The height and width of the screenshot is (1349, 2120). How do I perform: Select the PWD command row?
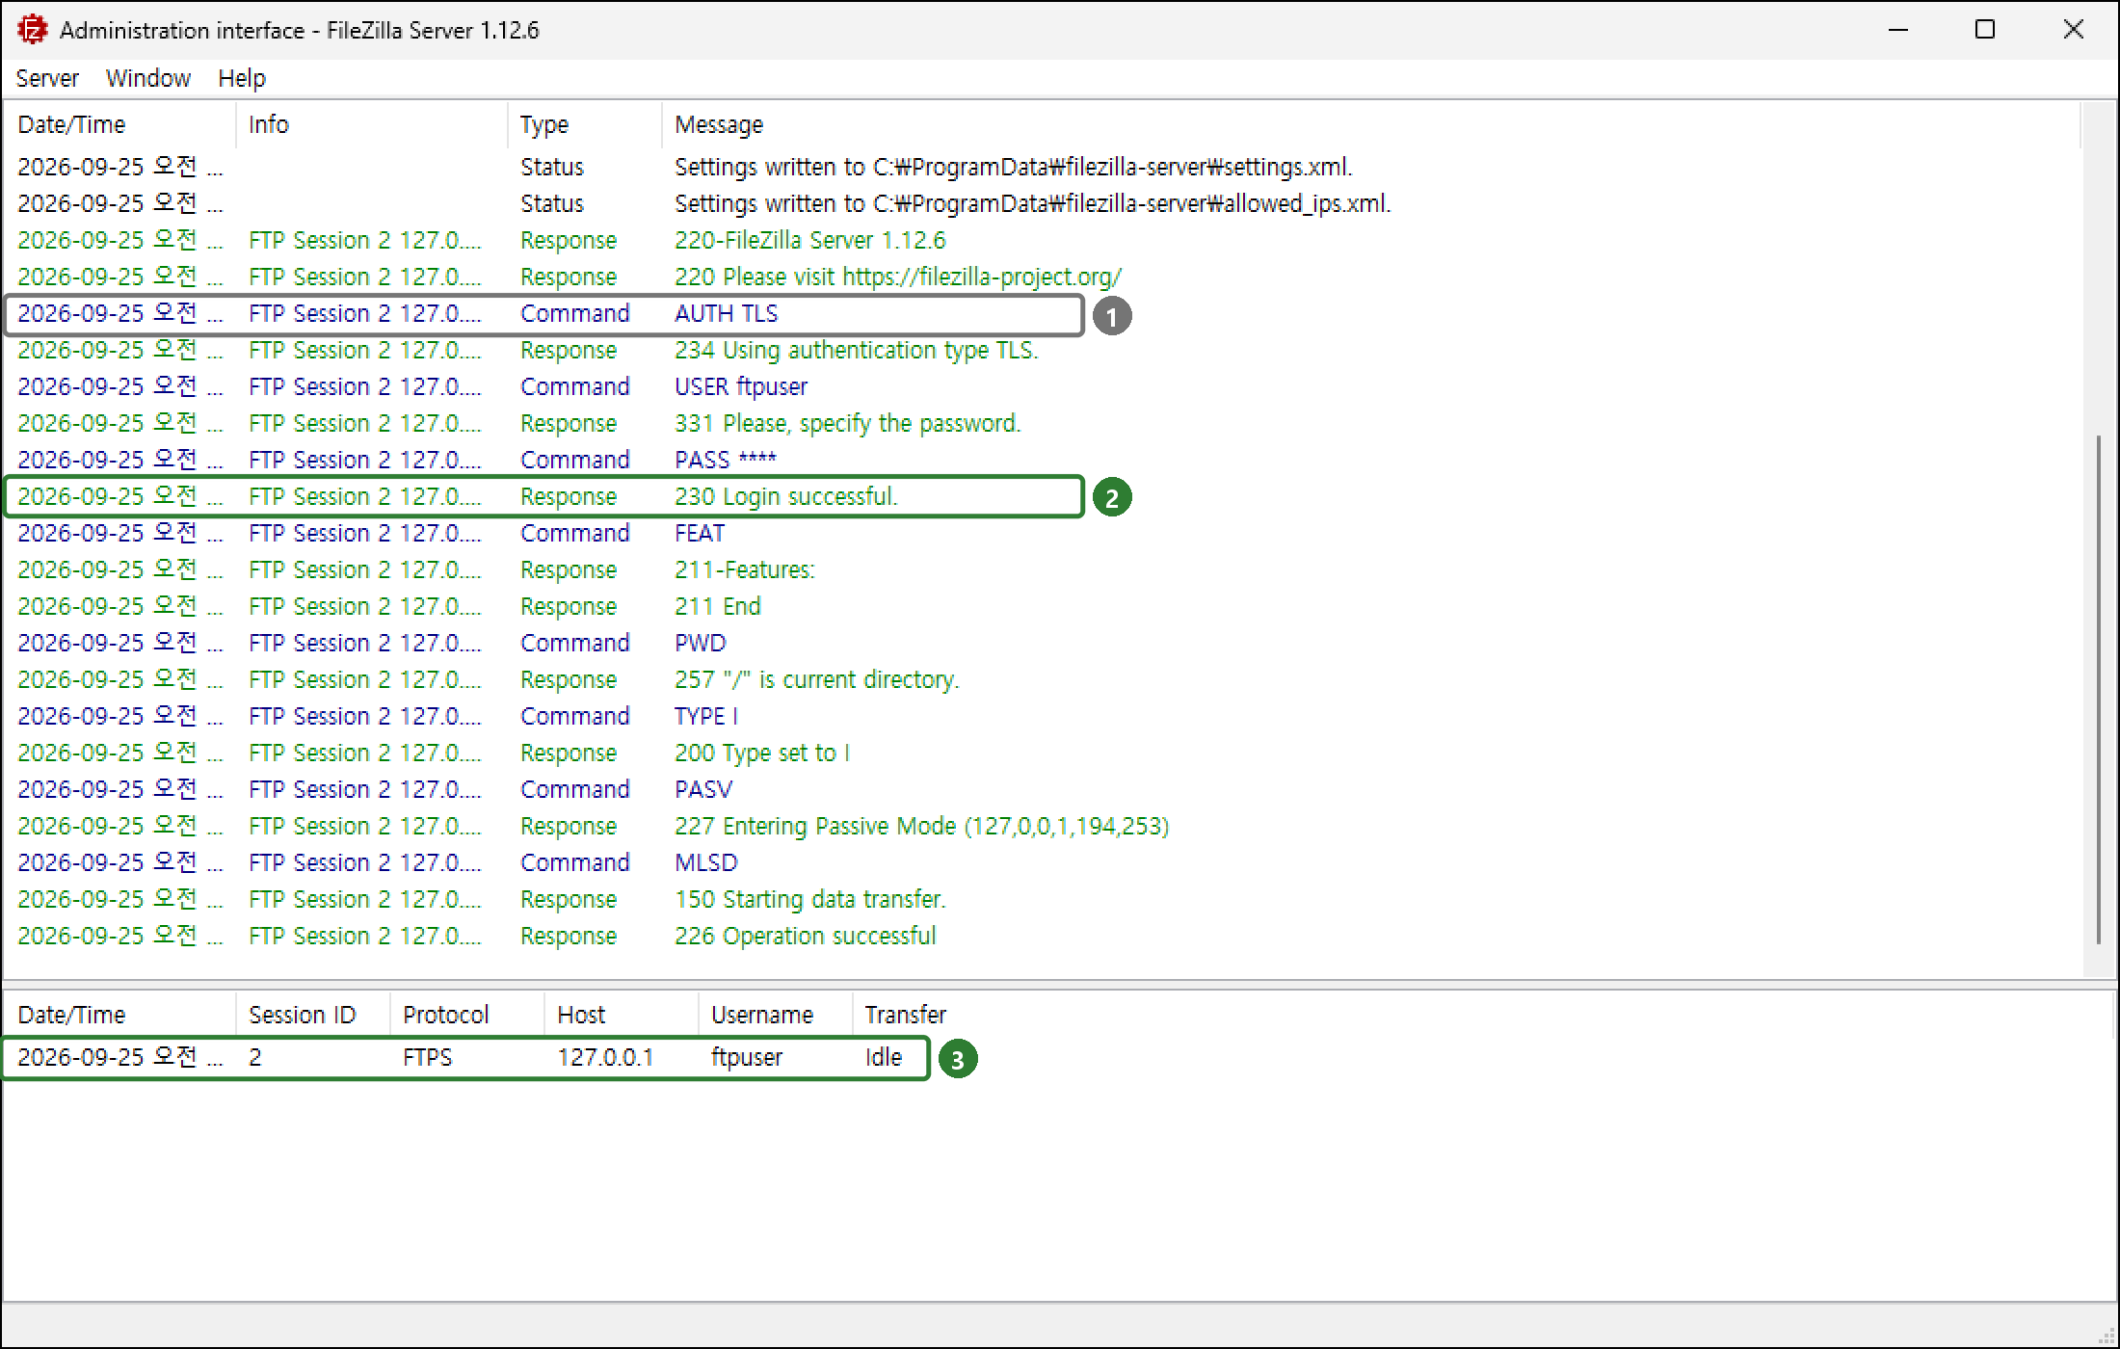[1041, 643]
